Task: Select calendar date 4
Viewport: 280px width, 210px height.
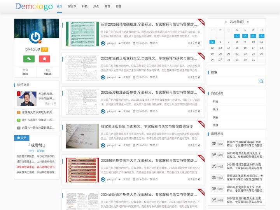Action: click(261, 36)
